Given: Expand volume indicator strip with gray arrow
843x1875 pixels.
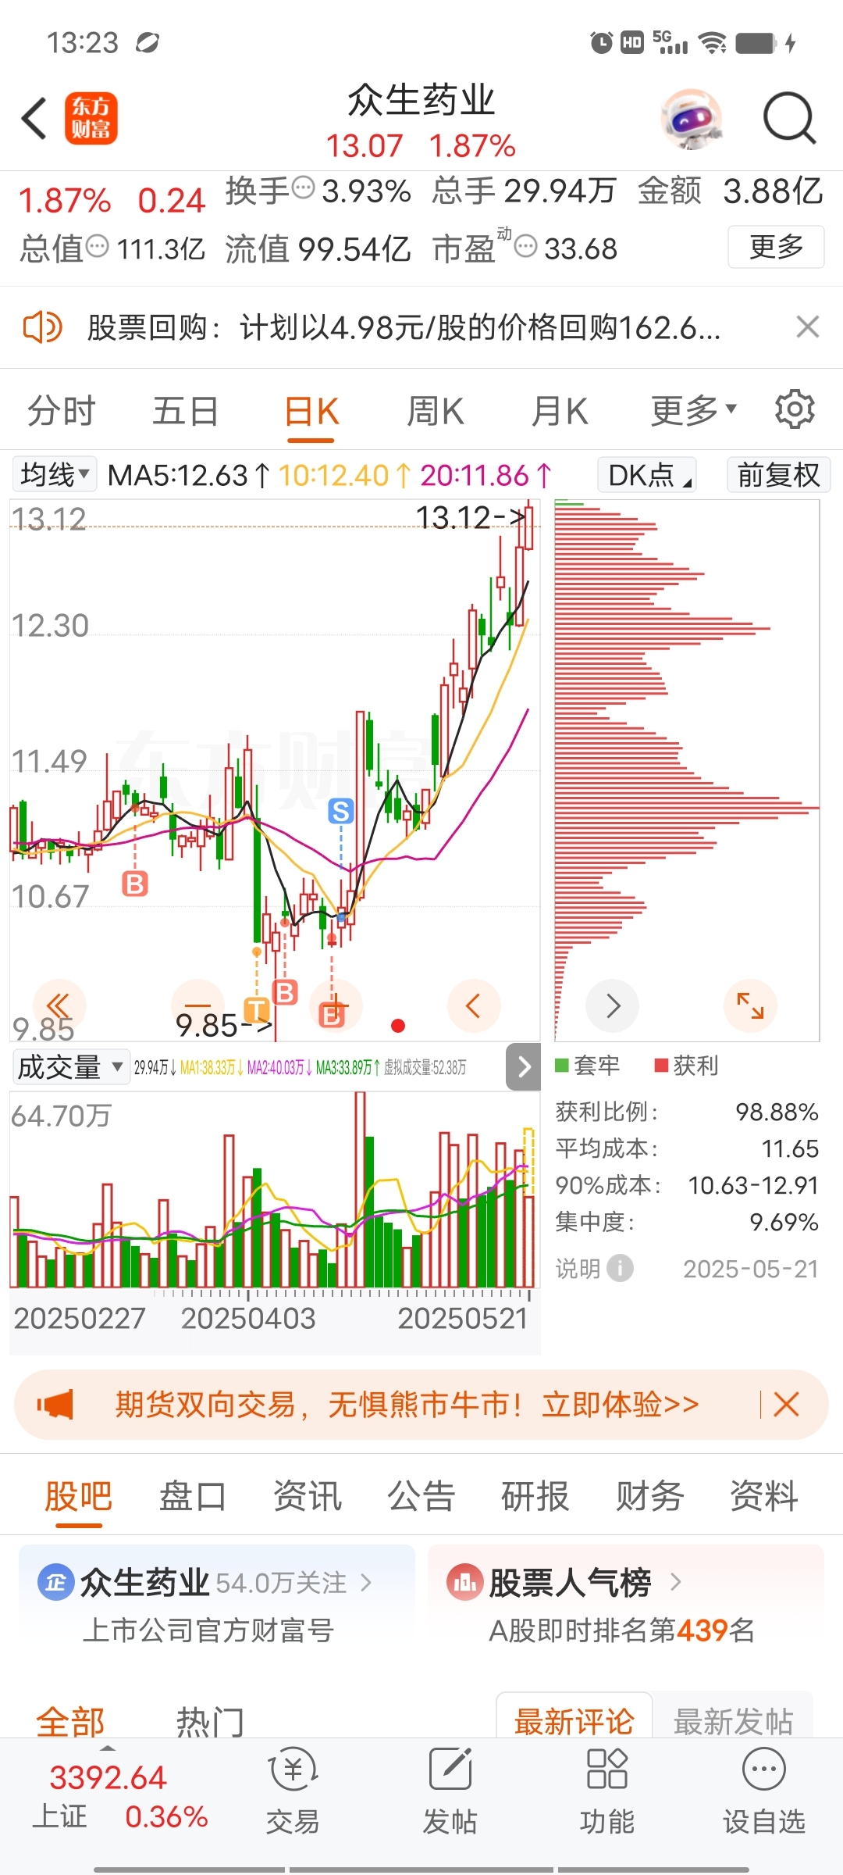Looking at the screenshot, I should coord(524,1066).
